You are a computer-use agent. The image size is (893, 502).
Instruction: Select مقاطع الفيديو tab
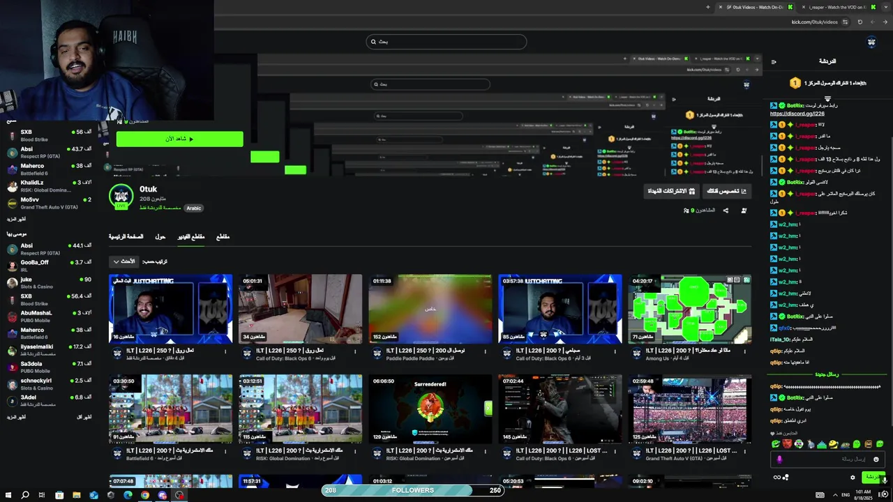coord(191,236)
